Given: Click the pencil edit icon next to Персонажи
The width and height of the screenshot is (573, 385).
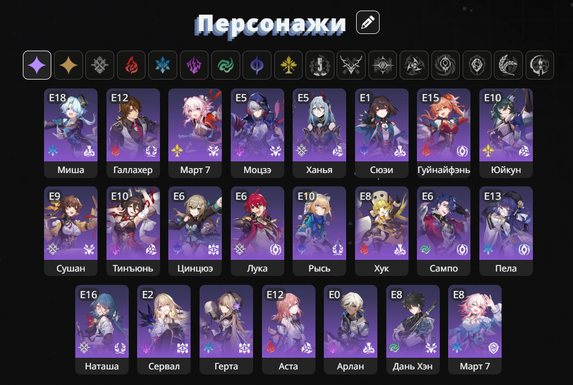Looking at the screenshot, I should coord(368,23).
